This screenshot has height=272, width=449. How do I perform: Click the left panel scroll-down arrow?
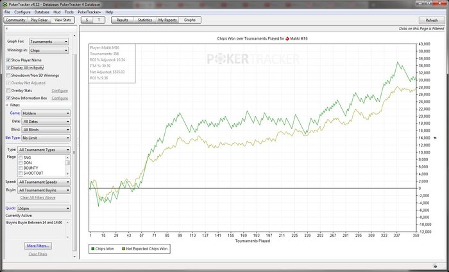coord(74,257)
